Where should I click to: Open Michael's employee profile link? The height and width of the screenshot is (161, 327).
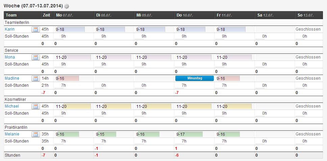click(x=12, y=106)
